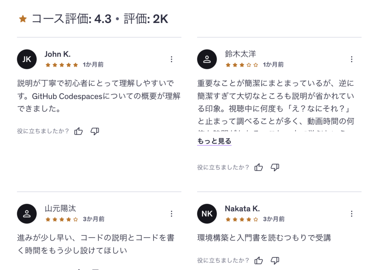Mark Nakata K.'s review as not helpful
This screenshot has width=380, height=270.
click(275, 260)
